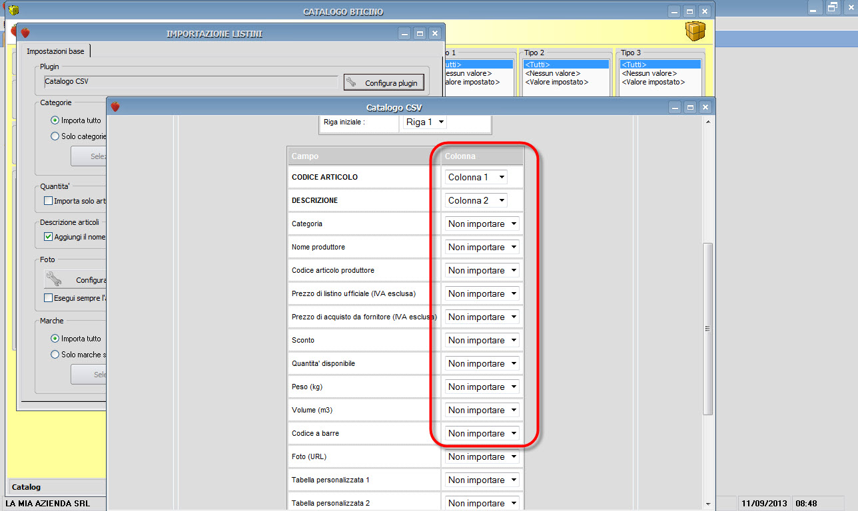Open Codice articolo produttore column dropdown
The height and width of the screenshot is (511, 858).
[482, 270]
